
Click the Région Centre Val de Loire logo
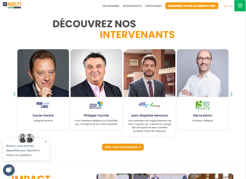(96, 105)
